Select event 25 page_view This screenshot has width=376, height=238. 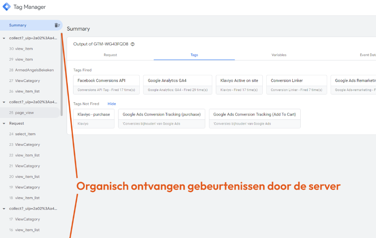(24, 113)
